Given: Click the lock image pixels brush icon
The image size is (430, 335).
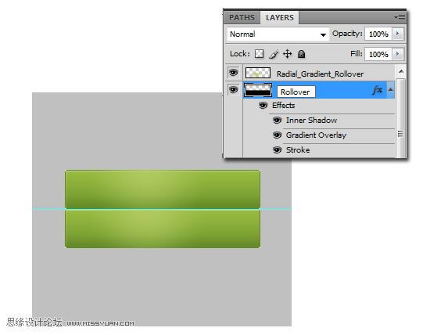Looking at the screenshot, I should (x=274, y=54).
